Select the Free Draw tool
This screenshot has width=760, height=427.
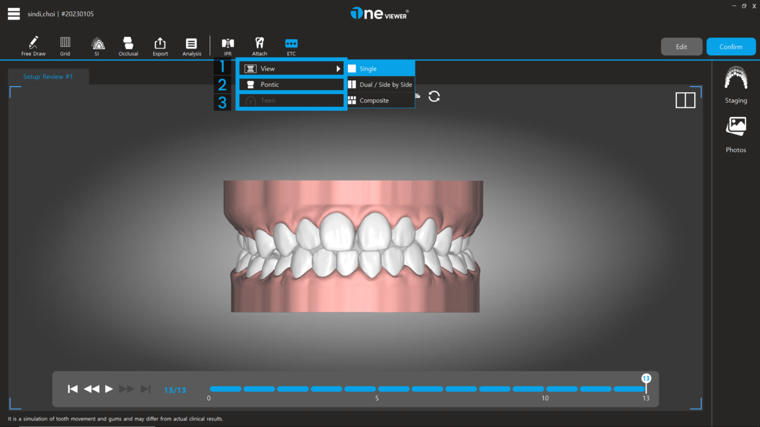(33, 45)
